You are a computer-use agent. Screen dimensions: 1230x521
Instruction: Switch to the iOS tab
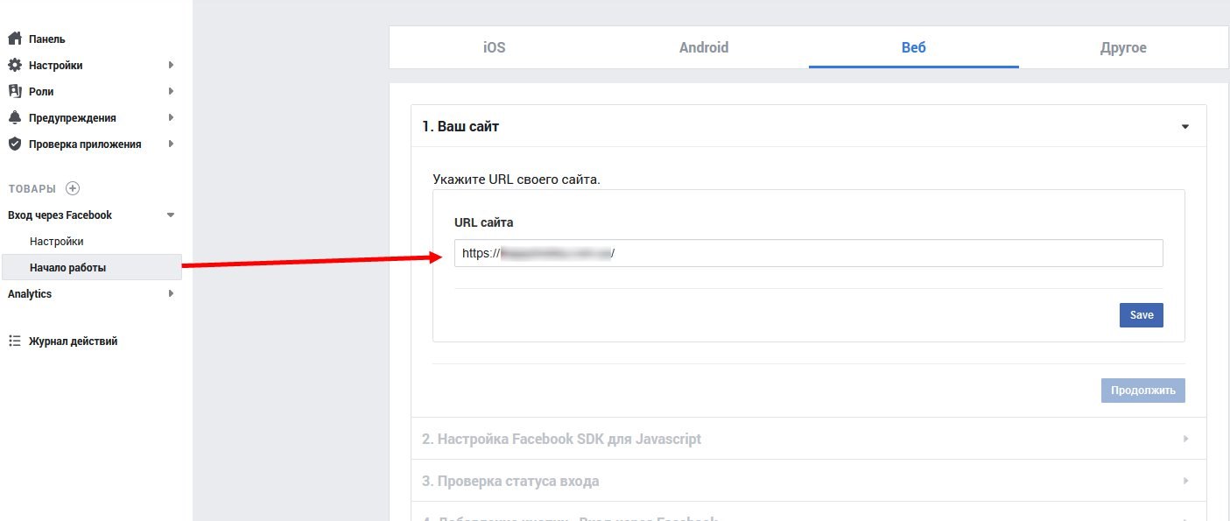point(494,47)
